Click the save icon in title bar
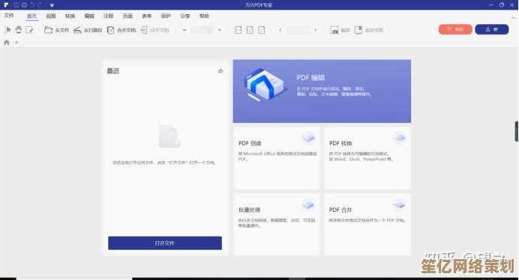Viewport: 519px width, 280px height. pos(16,5)
